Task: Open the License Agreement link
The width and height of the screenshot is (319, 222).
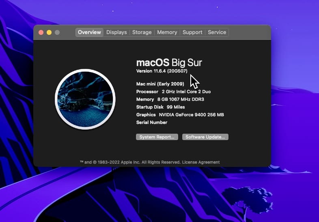Action: click(x=201, y=162)
